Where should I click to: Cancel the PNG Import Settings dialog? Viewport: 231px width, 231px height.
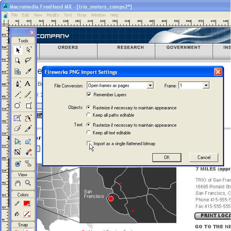tap(204, 157)
